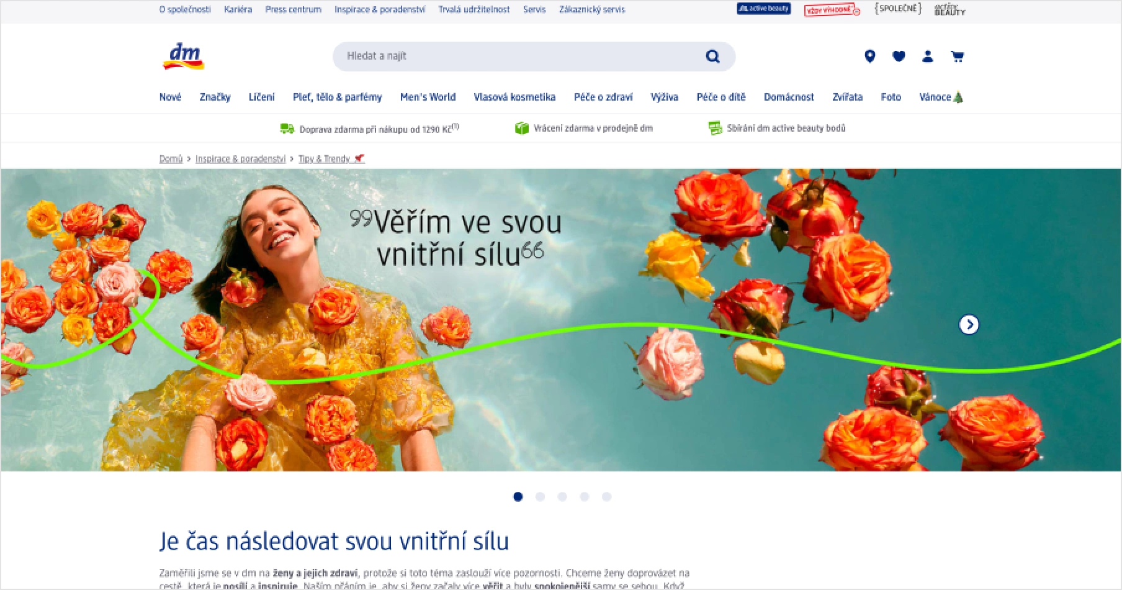Advance carousel with the next arrow
The image size is (1122, 590).
pyautogui.click(x=969, y=324)
